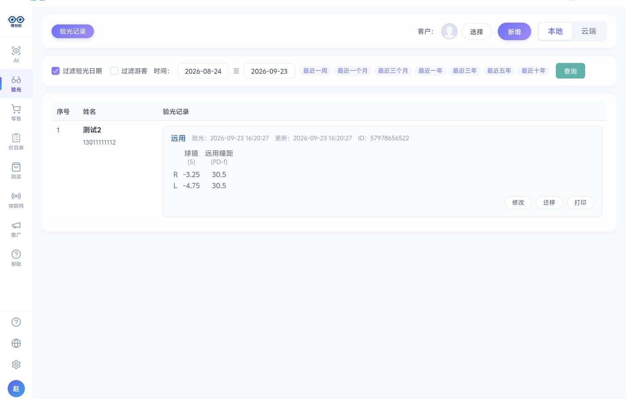Enable the 过滤游客 checkbox
The height and width of the screenshot is (399, 626).
[x=114, y=71]
